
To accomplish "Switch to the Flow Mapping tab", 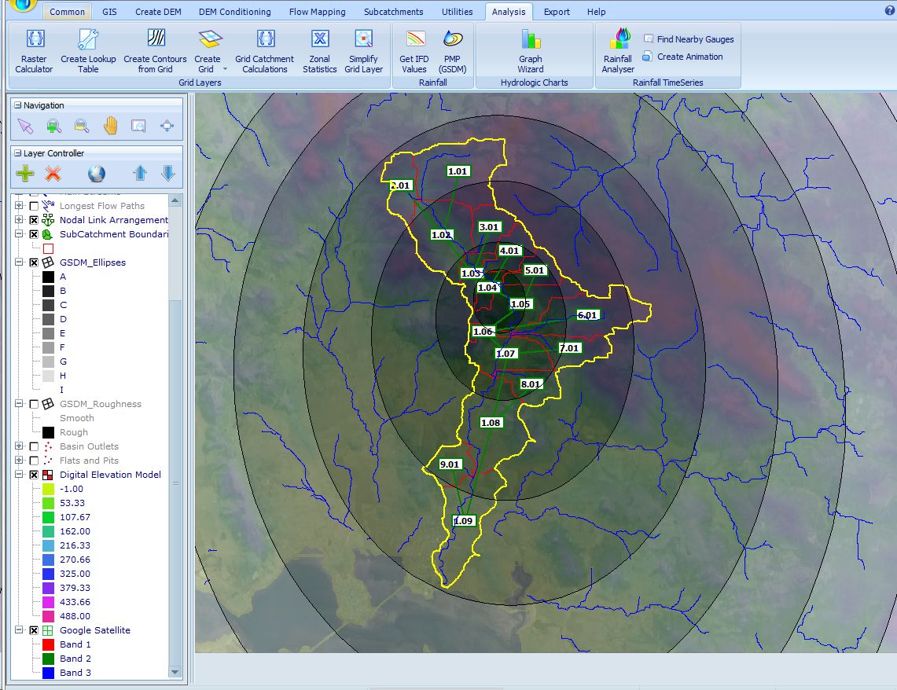I will coord(317,12).
